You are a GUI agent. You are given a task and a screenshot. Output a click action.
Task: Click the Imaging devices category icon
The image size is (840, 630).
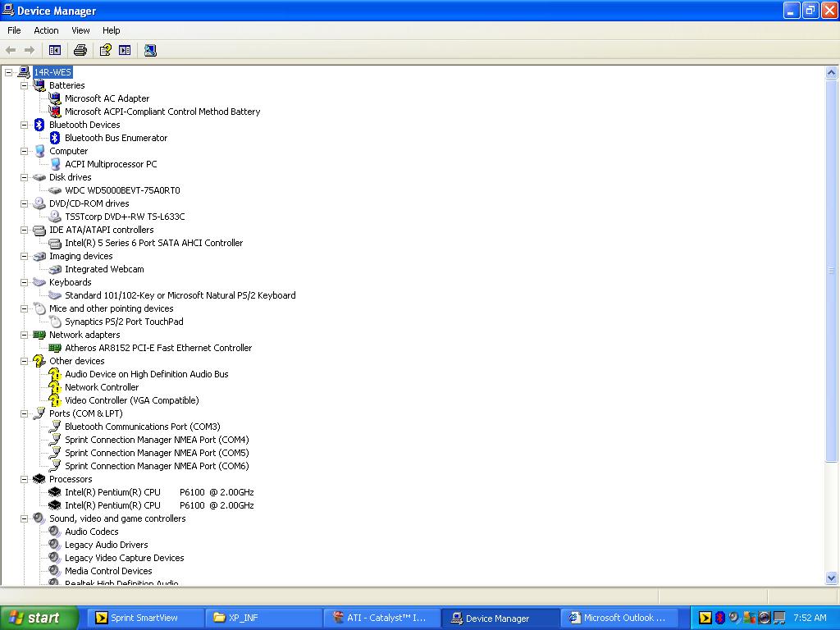pos(39,256)
